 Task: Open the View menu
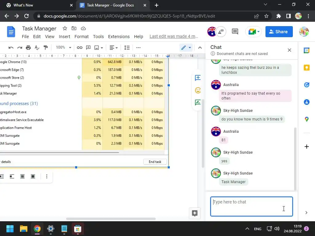click(50, 37)
